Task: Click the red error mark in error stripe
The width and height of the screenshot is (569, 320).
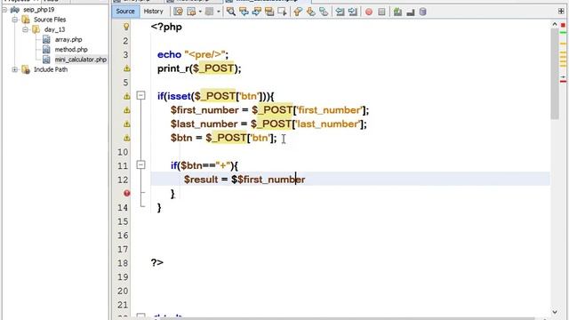Action: (x=563, y=82)
